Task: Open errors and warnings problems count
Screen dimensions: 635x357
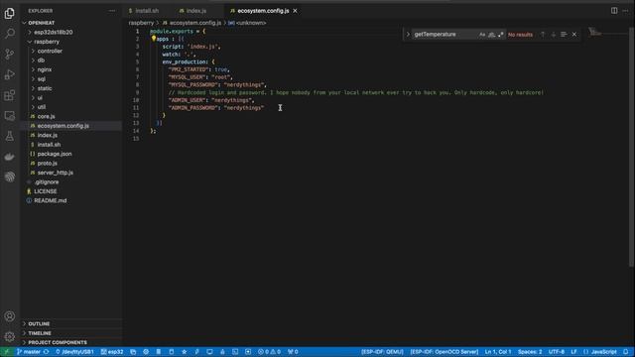Action: [x=269, y=352]
